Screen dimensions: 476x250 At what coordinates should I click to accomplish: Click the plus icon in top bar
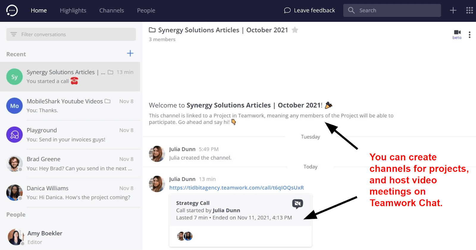[453, 10]
